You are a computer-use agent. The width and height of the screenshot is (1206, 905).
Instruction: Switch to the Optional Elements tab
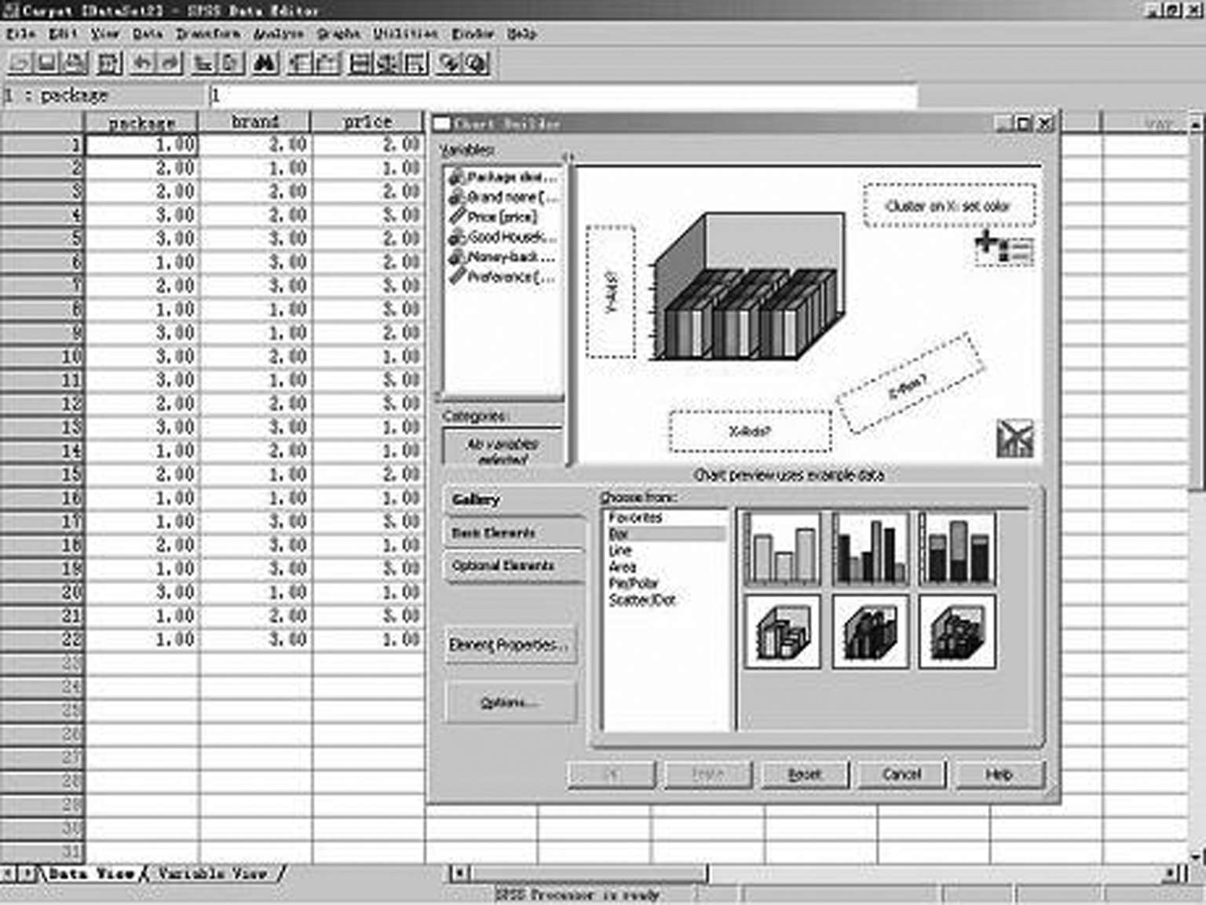(x=513, y=566)
